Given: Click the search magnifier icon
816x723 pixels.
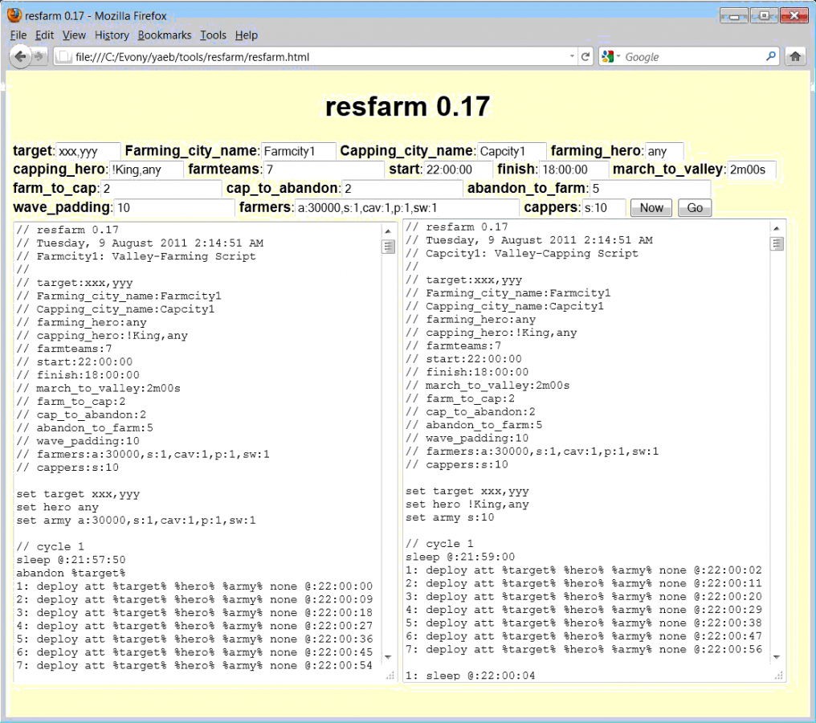Looking at the screenshot, I should click(771, 57).
